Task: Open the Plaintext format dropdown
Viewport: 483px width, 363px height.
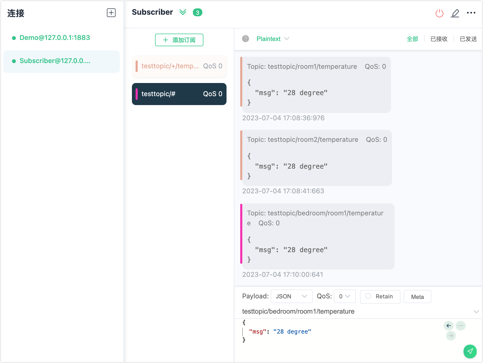Action: (x=273, y=39)
